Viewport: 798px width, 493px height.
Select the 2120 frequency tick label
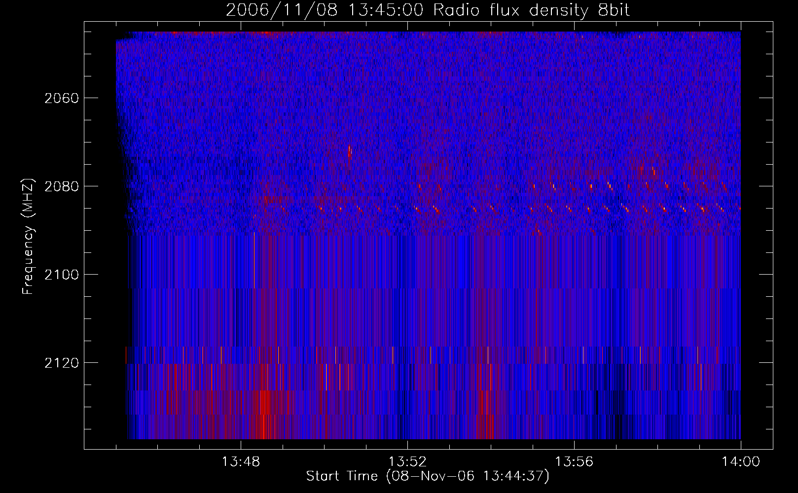click(x=62, y=363)
